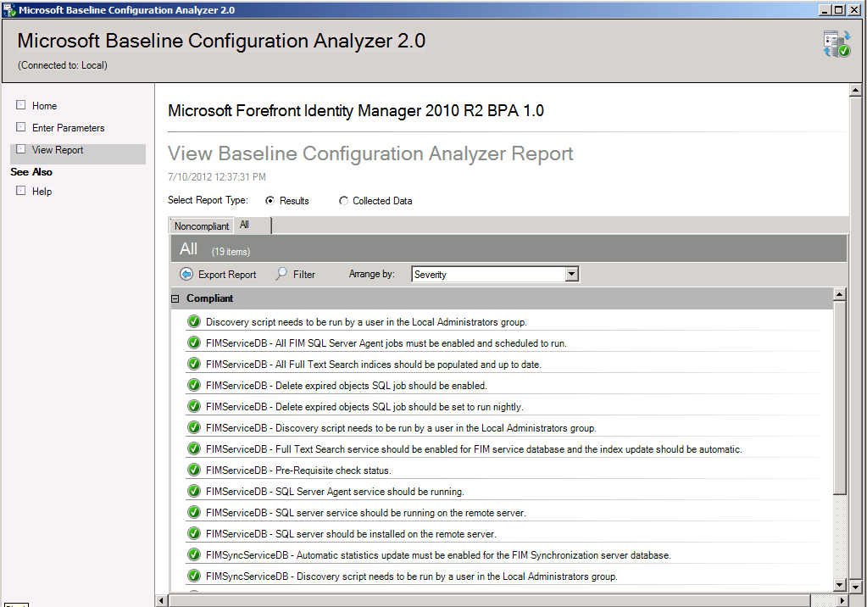867x607 pixels.
Task: Select the Results radio button
Action: [x=270, y=201]
